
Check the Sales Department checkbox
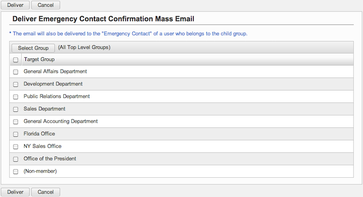click(16, 109)
